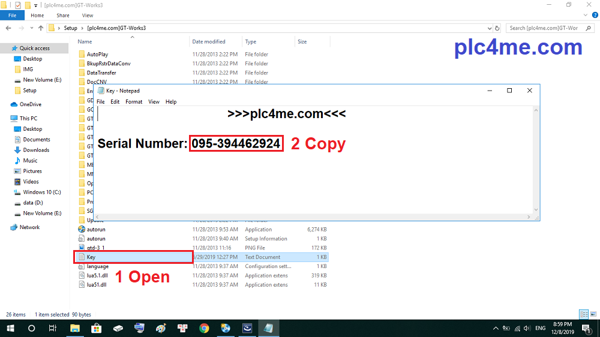Image resolution: width=600 pixels, height=337 pixels.
Task: Open Task View on the taskbar
Action: 52,328
